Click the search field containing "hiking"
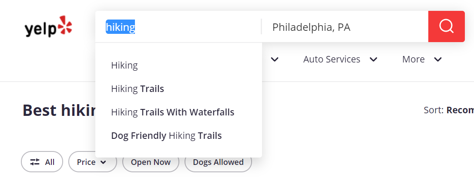474x184 pixels. tap(178, 27)
